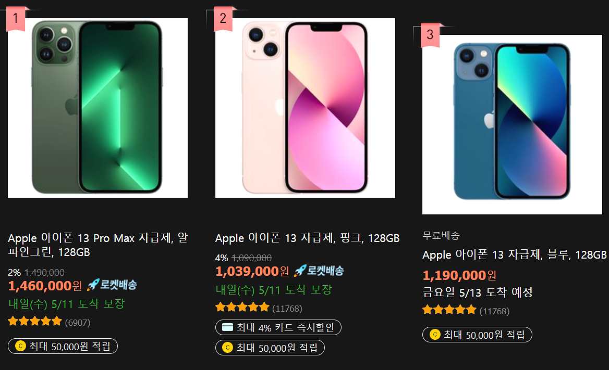This screenshot has width=609, height=370.
Task: Open Apple 아이폰 13 블루 128GB title
Action: tap(514, 254)
